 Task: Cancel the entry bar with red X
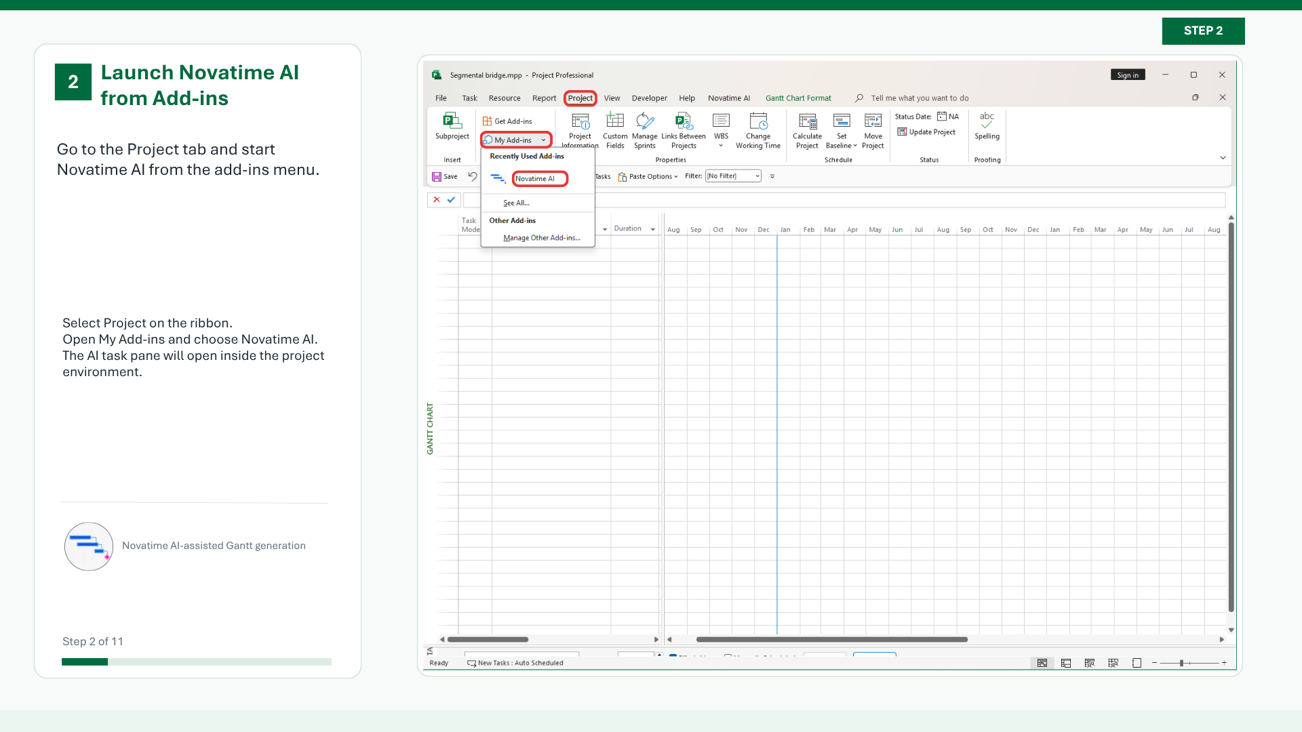click(x=437, y=200)
